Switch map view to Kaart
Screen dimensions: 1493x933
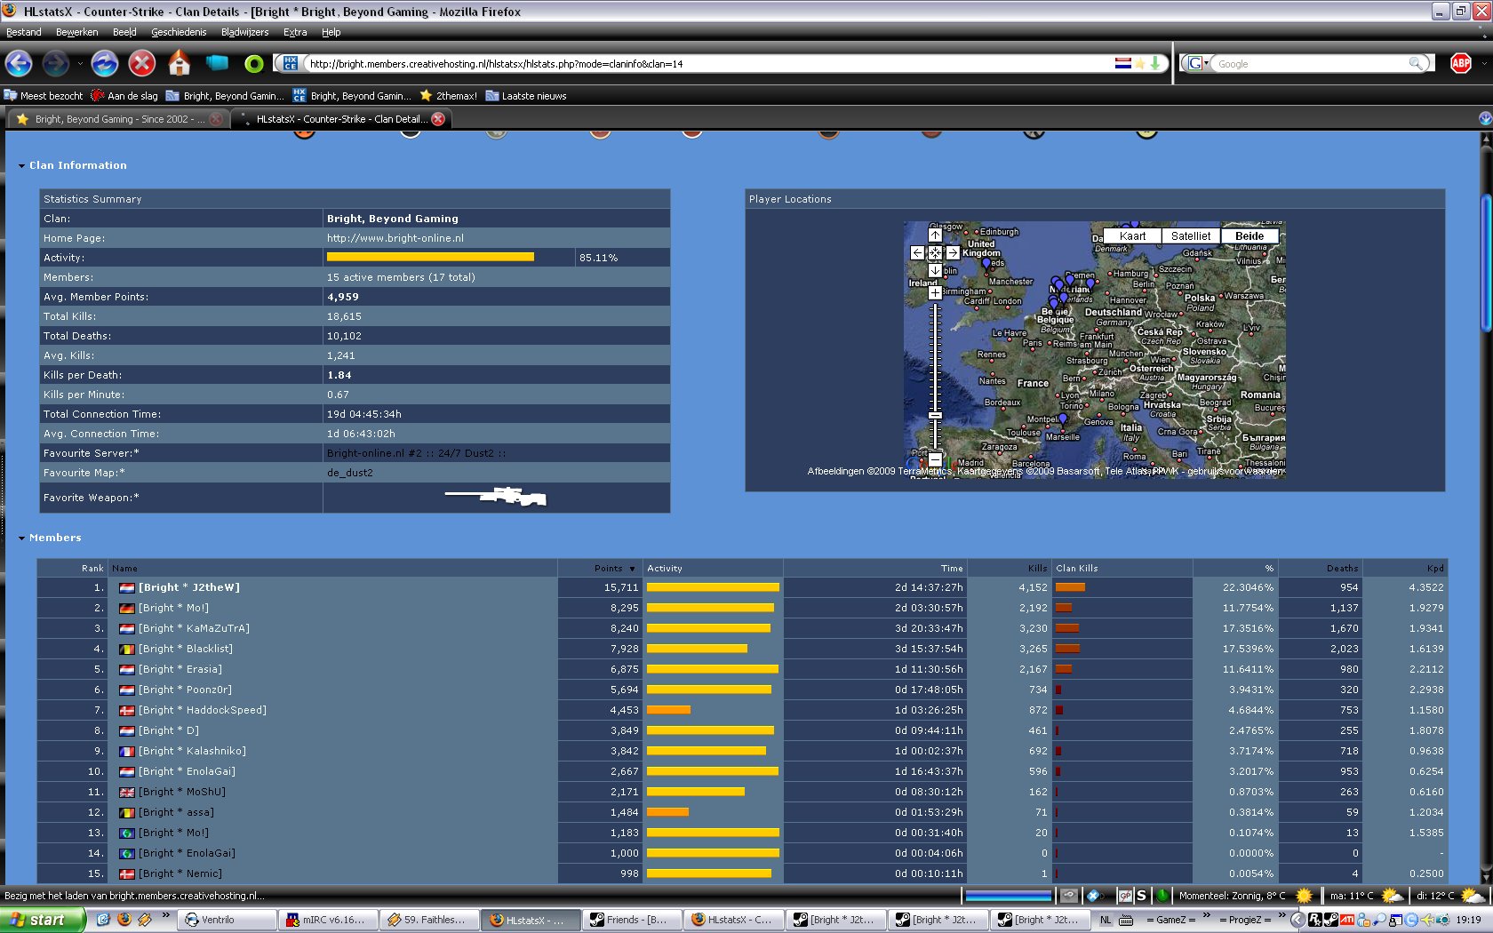pos(1132,236)
